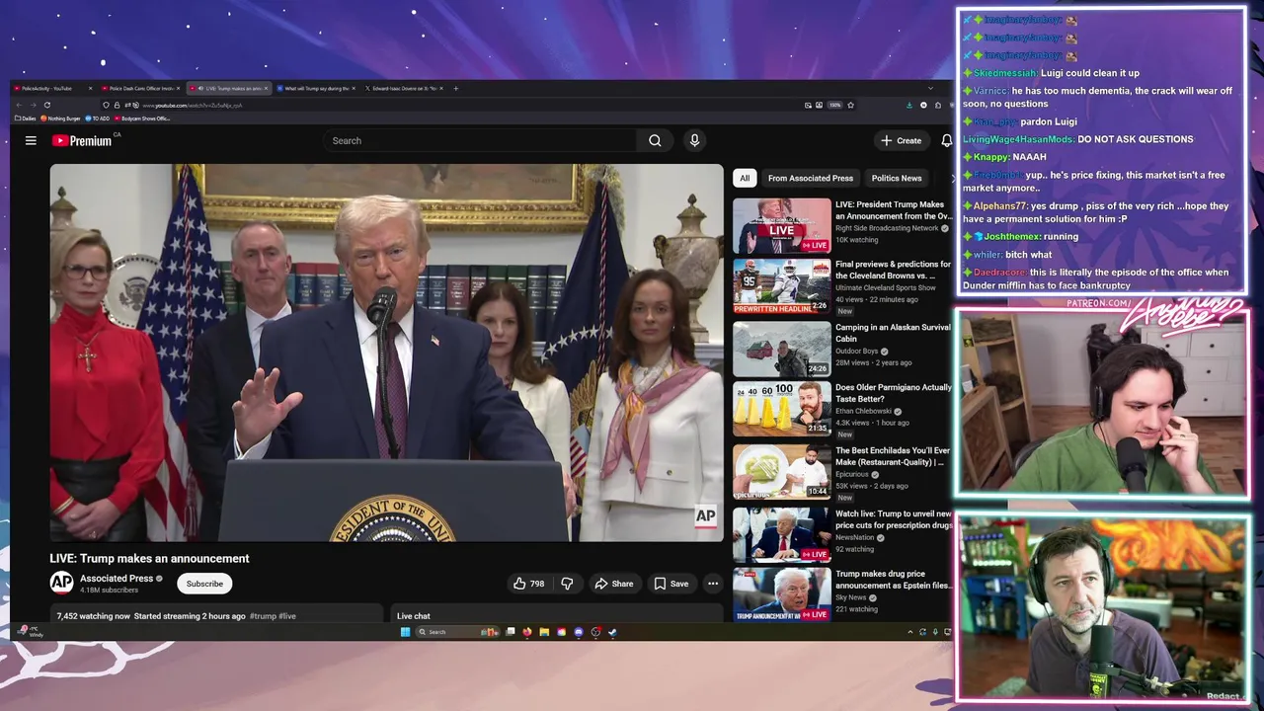Screen dimensions: 1264x711
Task: Switch to Edward-Isaac Dovere X tab
Action: [x=404, y=88]
